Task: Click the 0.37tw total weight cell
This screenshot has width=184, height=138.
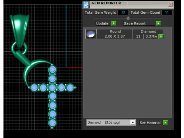Action: tap(151, 36)
